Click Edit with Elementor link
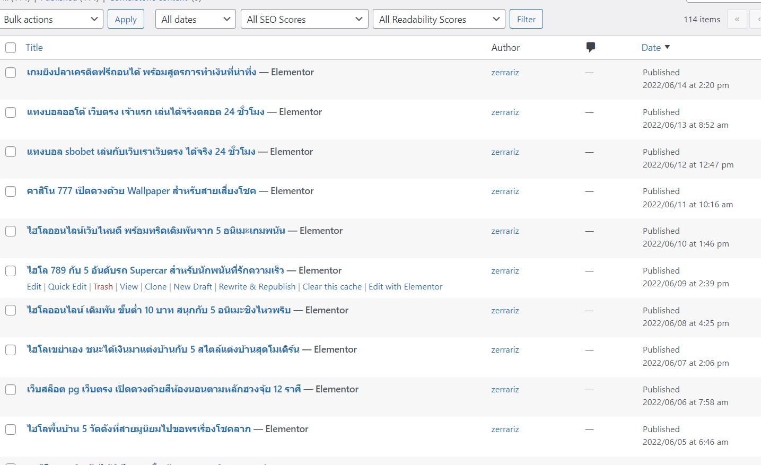Viewport: 761px width, 465px height. [x=406, y=286]
